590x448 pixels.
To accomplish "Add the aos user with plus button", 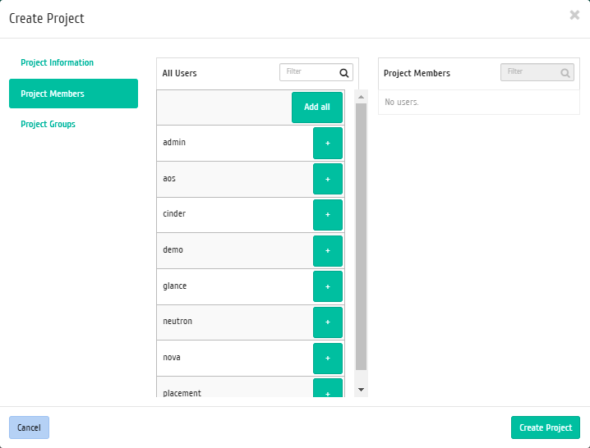I will pos(328,179).
